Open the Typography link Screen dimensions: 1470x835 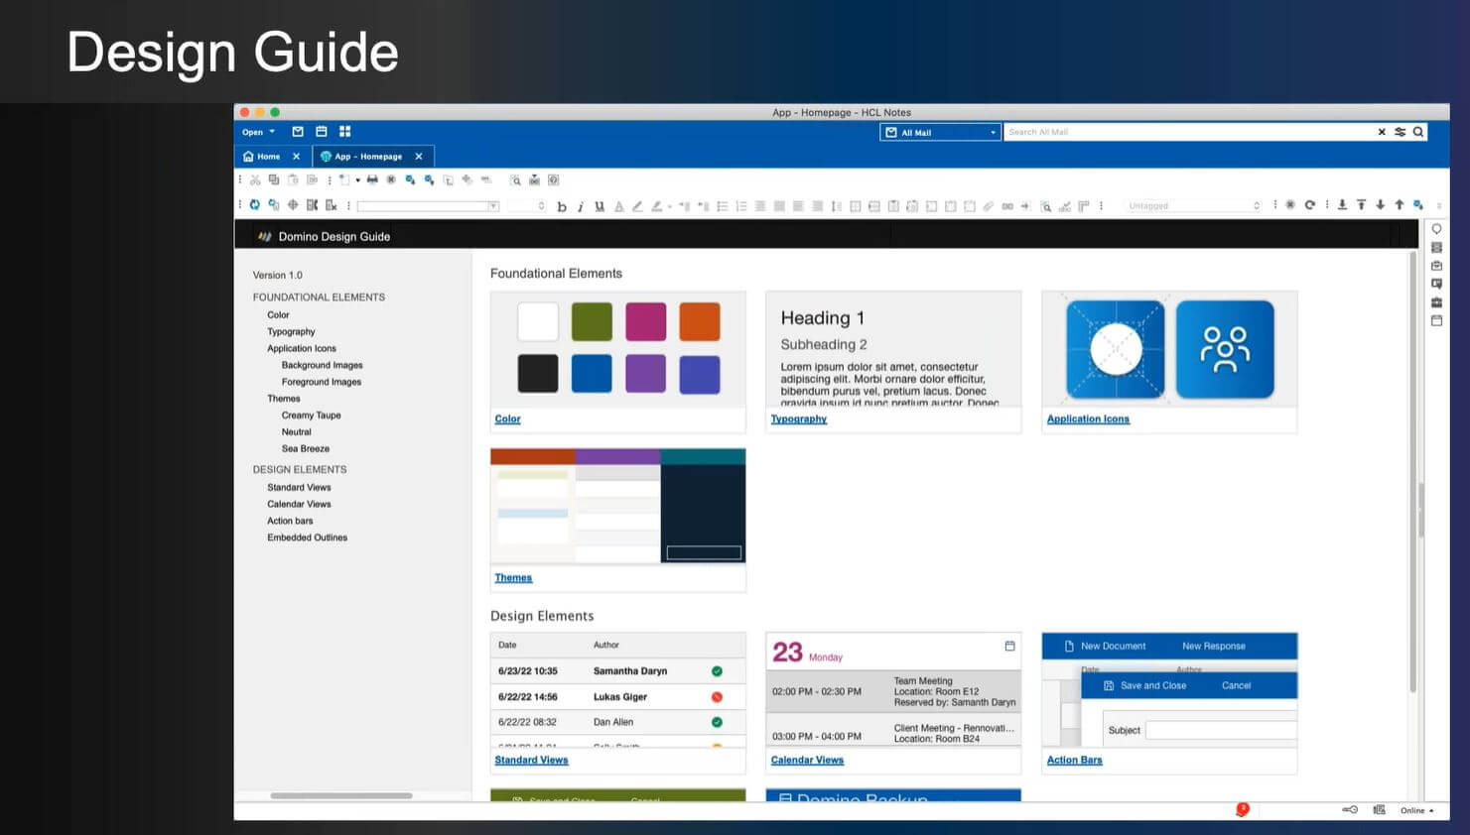click(x=798, y=418)
